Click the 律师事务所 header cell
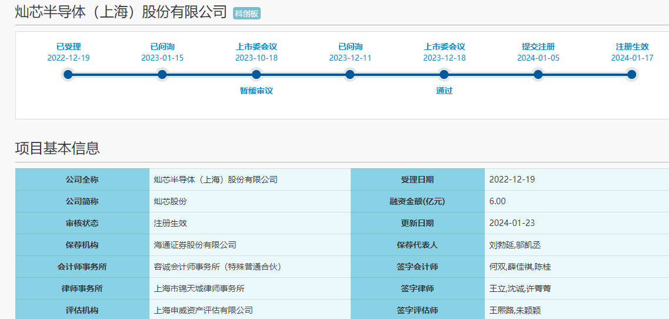This screenshot has width=669, height=319. (82, 288)
